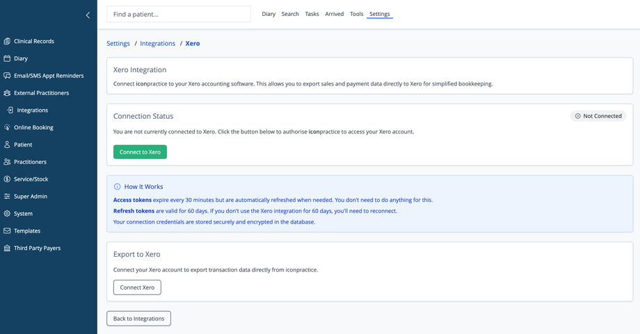
Task: Click the Settings breadcrumb link
Action: click(118, 44)
